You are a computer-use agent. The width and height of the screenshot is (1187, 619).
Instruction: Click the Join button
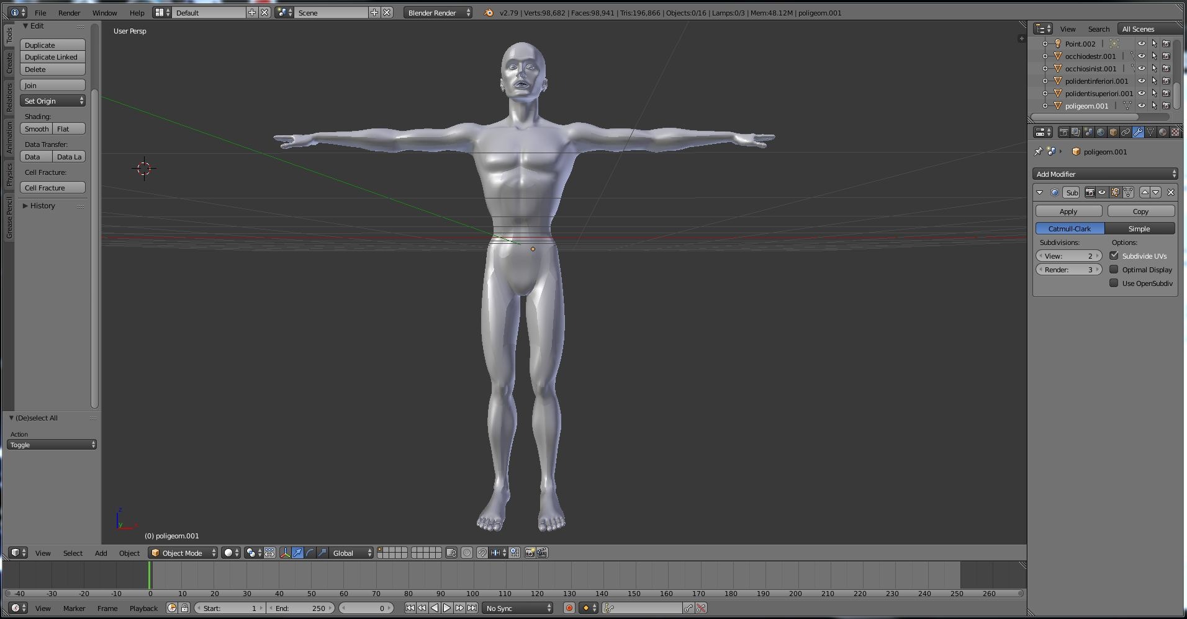pyautogui.click(x=53, y=85)
